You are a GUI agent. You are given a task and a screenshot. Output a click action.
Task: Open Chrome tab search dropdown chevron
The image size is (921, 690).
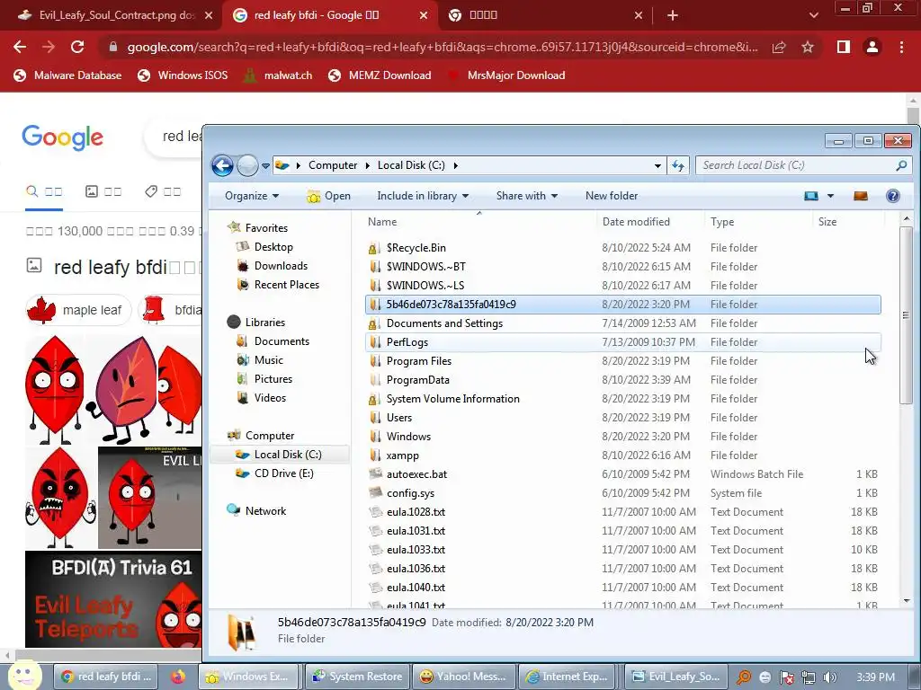(x=813, y=15)
